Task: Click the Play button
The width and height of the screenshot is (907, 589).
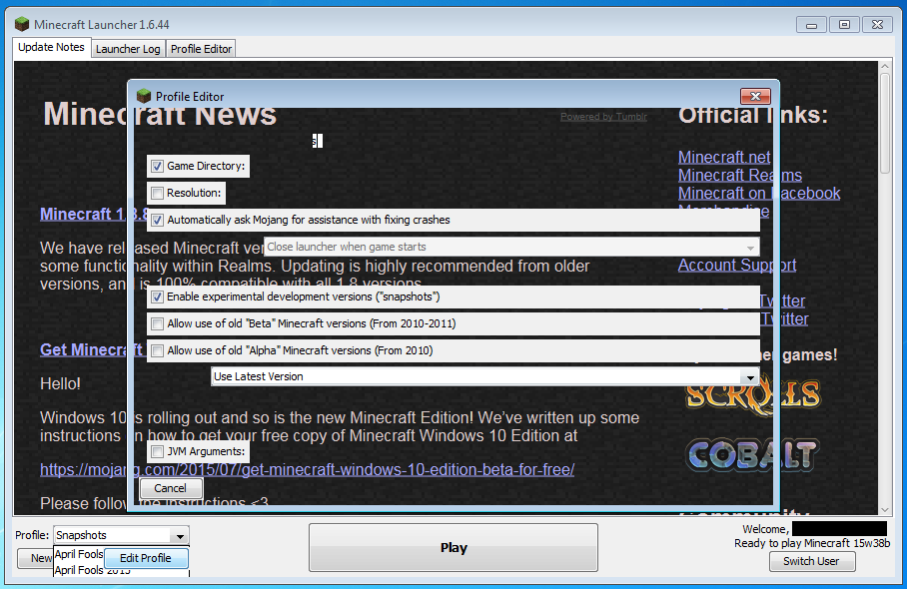Action: coord(453,548)
